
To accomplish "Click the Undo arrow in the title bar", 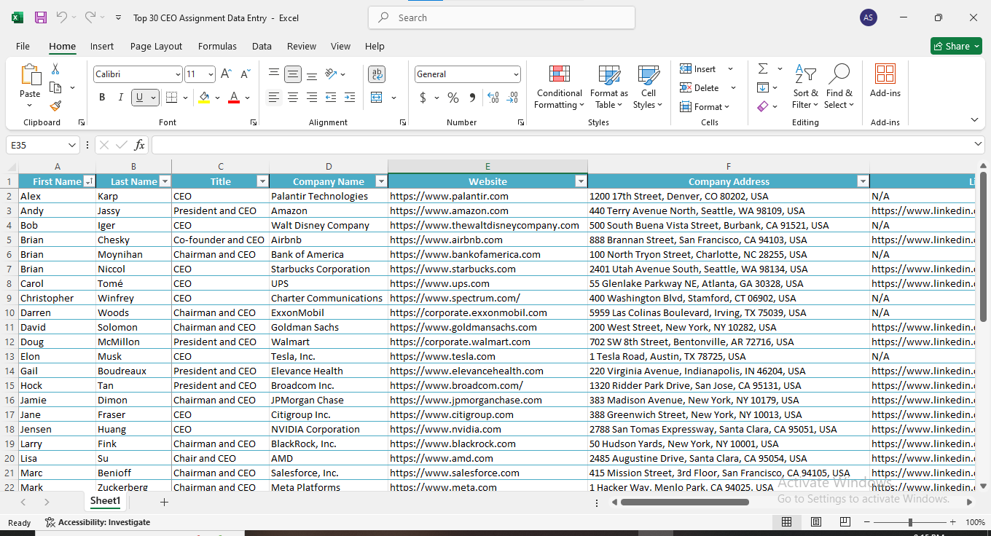I will [x=62, y=17].
